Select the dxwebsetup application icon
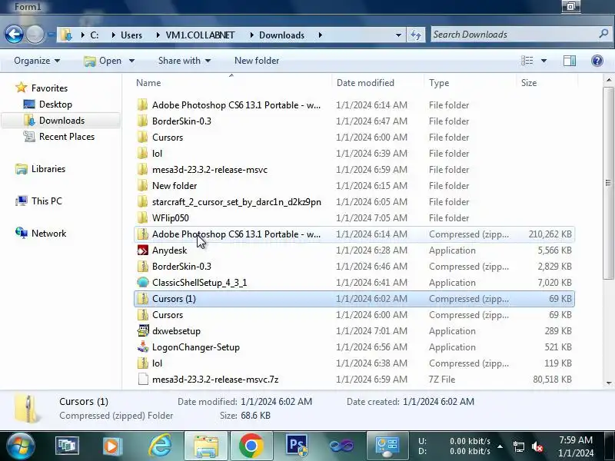The width and height of the screenshot is (615, 461). coord(143,331)
